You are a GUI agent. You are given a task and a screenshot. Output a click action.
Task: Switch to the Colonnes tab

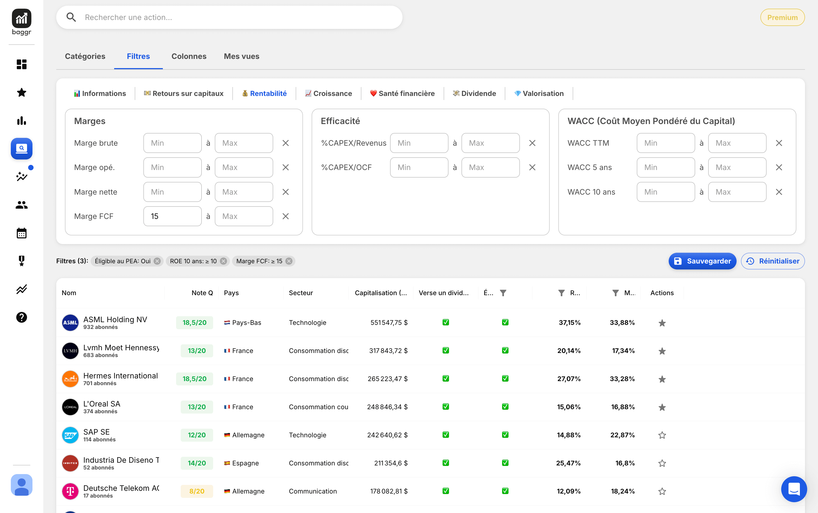click(x=189, y=56)
